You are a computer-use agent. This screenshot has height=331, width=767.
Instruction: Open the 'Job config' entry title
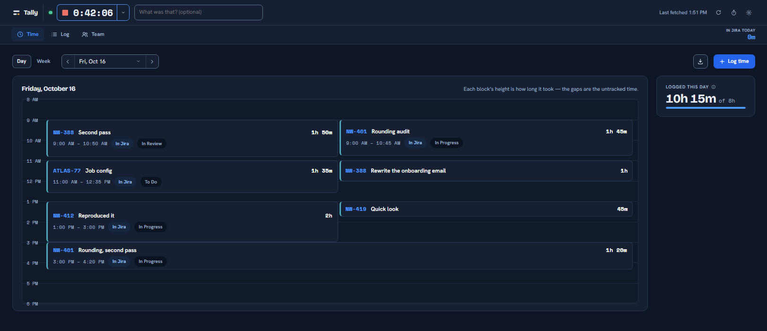[x=99, y=171]
